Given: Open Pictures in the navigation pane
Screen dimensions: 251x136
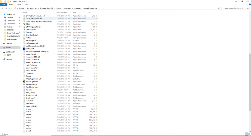Looking at the screenshot, I should 10,27.
